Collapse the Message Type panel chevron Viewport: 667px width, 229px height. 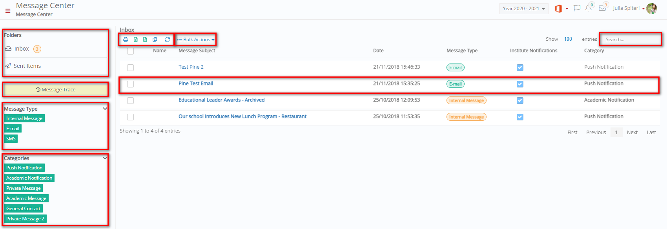(x=105, y=109)
